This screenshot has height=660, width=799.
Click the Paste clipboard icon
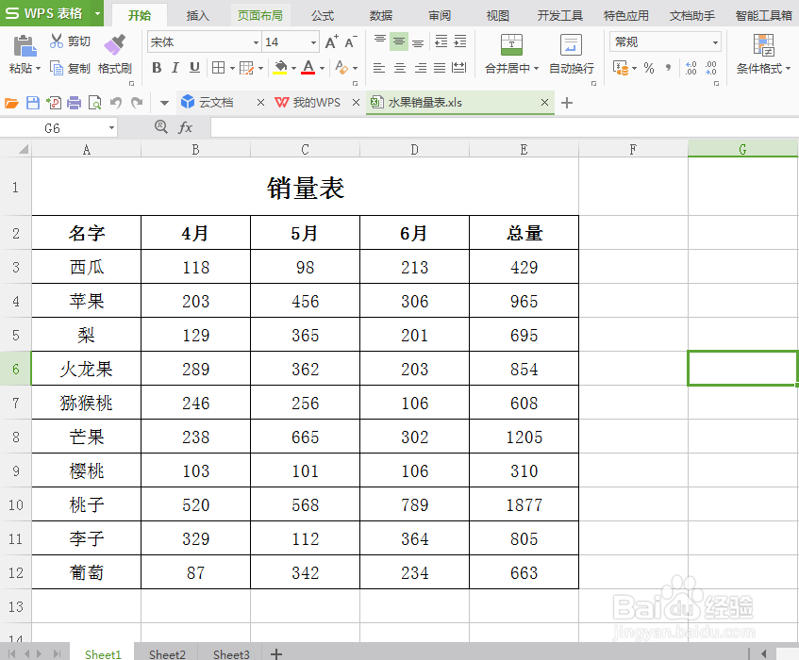pyautogui.click(x=24, y=46)
